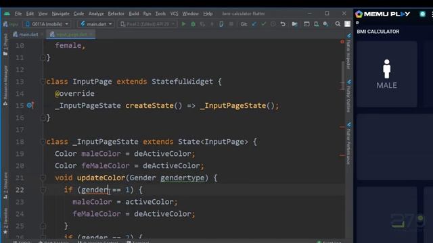Revert changes with the rollback arrow icon
Screen dimensions: 433x243
coord(283,24)
